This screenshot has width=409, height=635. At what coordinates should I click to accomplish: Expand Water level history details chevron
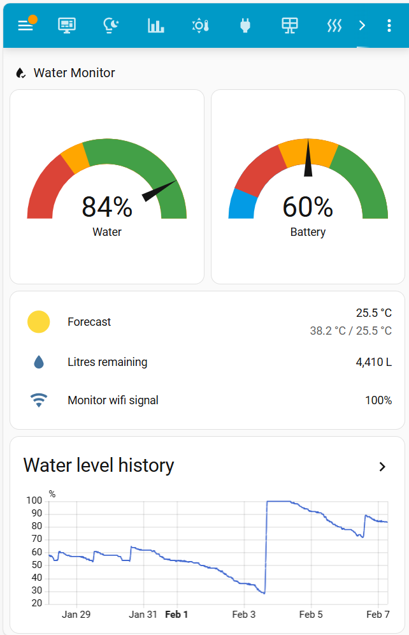382,467
